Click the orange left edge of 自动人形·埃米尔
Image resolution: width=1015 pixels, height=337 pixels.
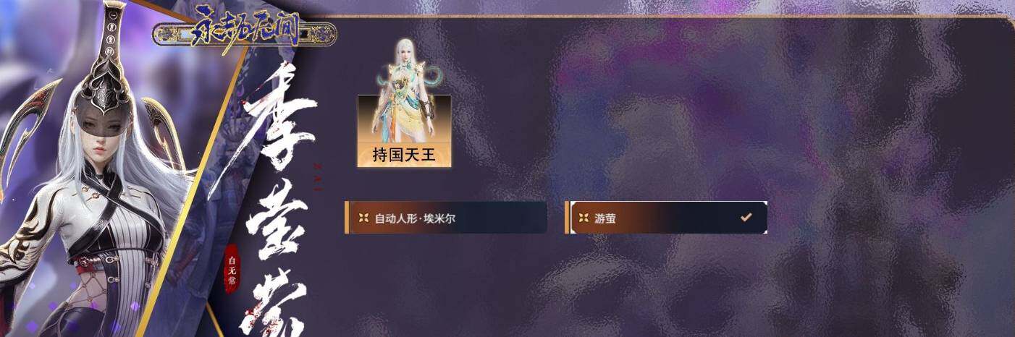pos(347,218)
